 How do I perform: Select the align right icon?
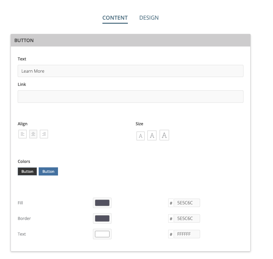click(x=44, y=134)
